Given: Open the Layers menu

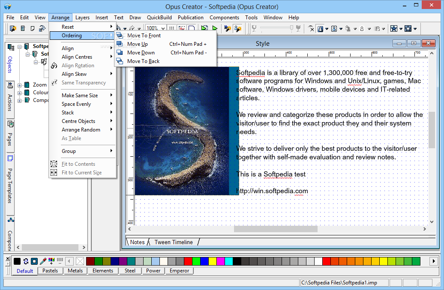Looking at the screenshot, I should 82,18.
